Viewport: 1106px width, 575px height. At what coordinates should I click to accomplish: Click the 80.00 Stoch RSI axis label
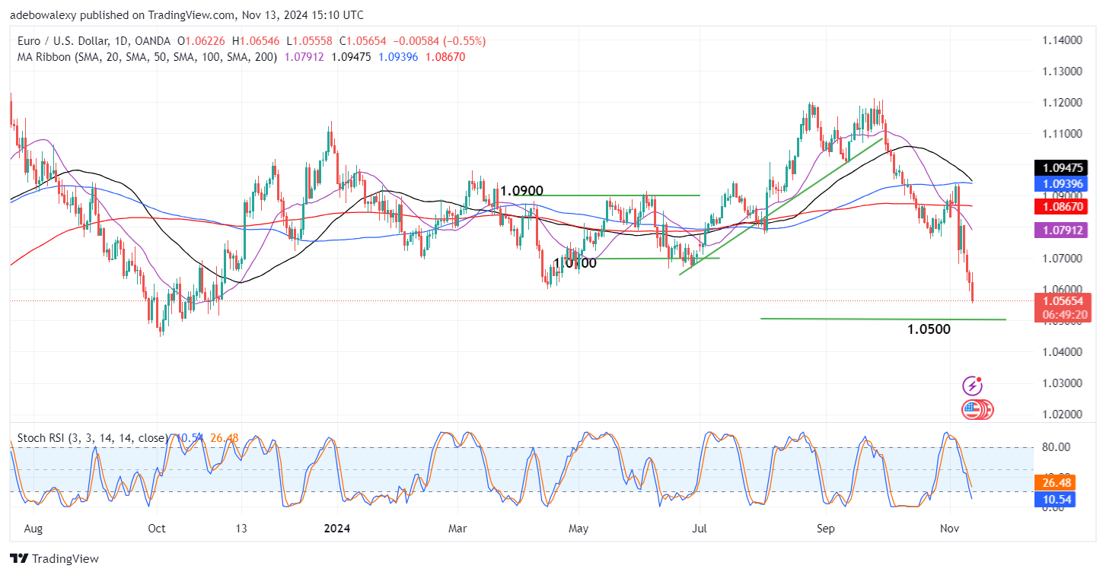point(1056,447)
